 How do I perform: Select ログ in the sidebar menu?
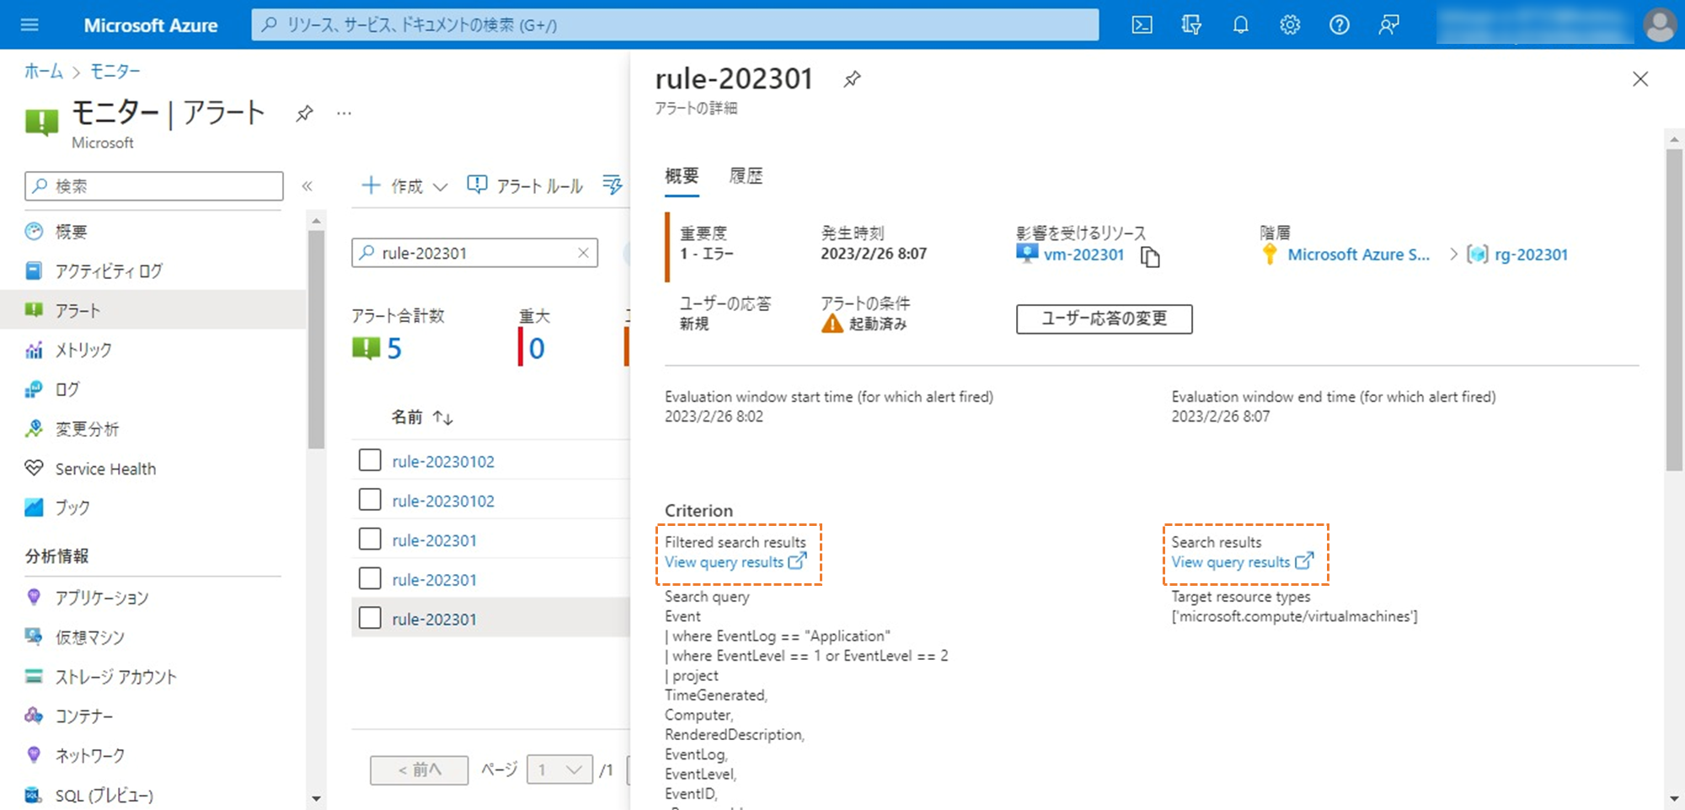tap(67, 389)
